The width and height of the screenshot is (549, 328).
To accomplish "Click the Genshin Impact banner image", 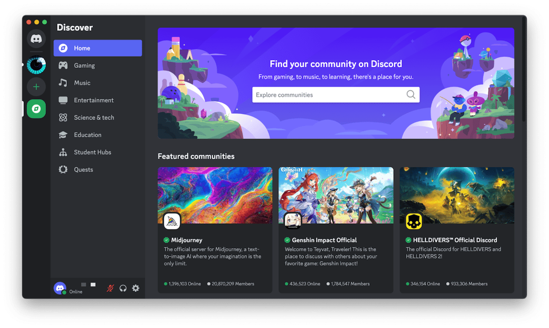I will [x=336, y=195].
